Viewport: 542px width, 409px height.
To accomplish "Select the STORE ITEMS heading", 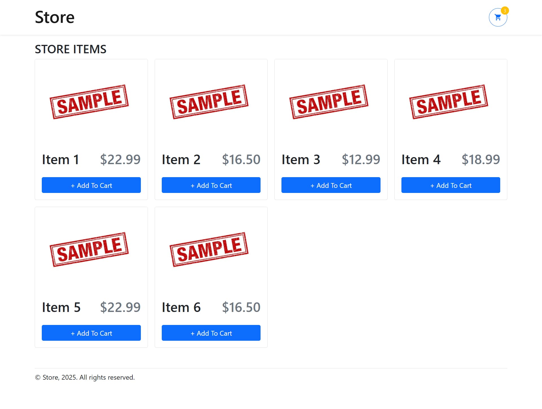I will (x=71, y=49).
